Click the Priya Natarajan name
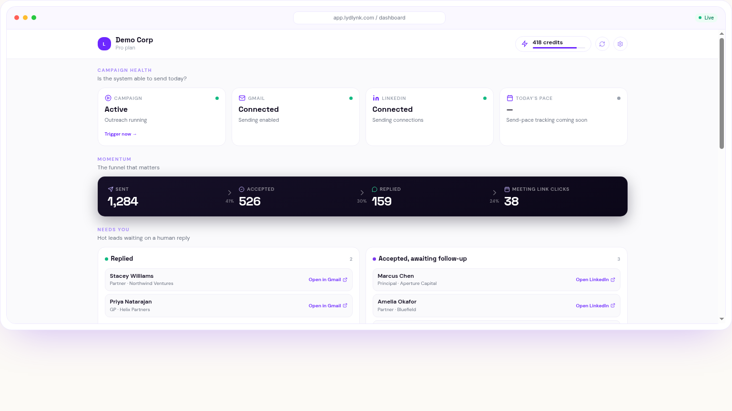The image size is (732, 411). pyautogui.click(x=131, y=302)
